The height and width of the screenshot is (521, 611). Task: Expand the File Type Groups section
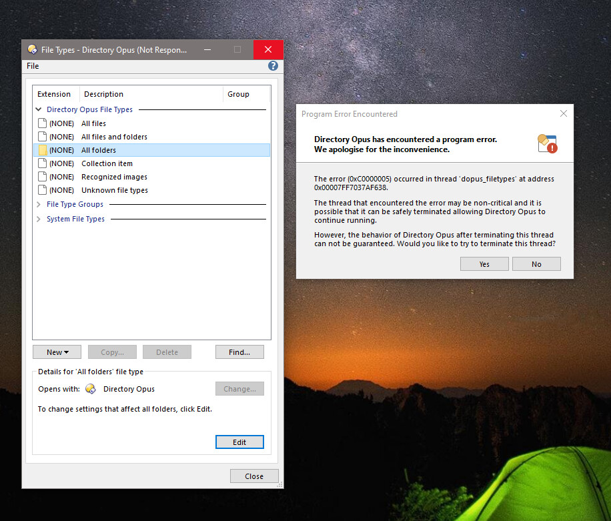38,204
